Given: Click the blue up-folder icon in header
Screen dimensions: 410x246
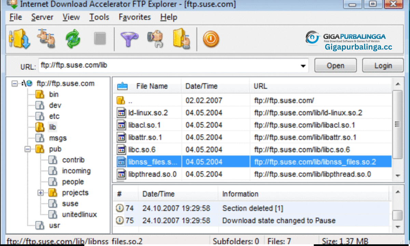Looking at the screenshot, I should click(122, 86).
